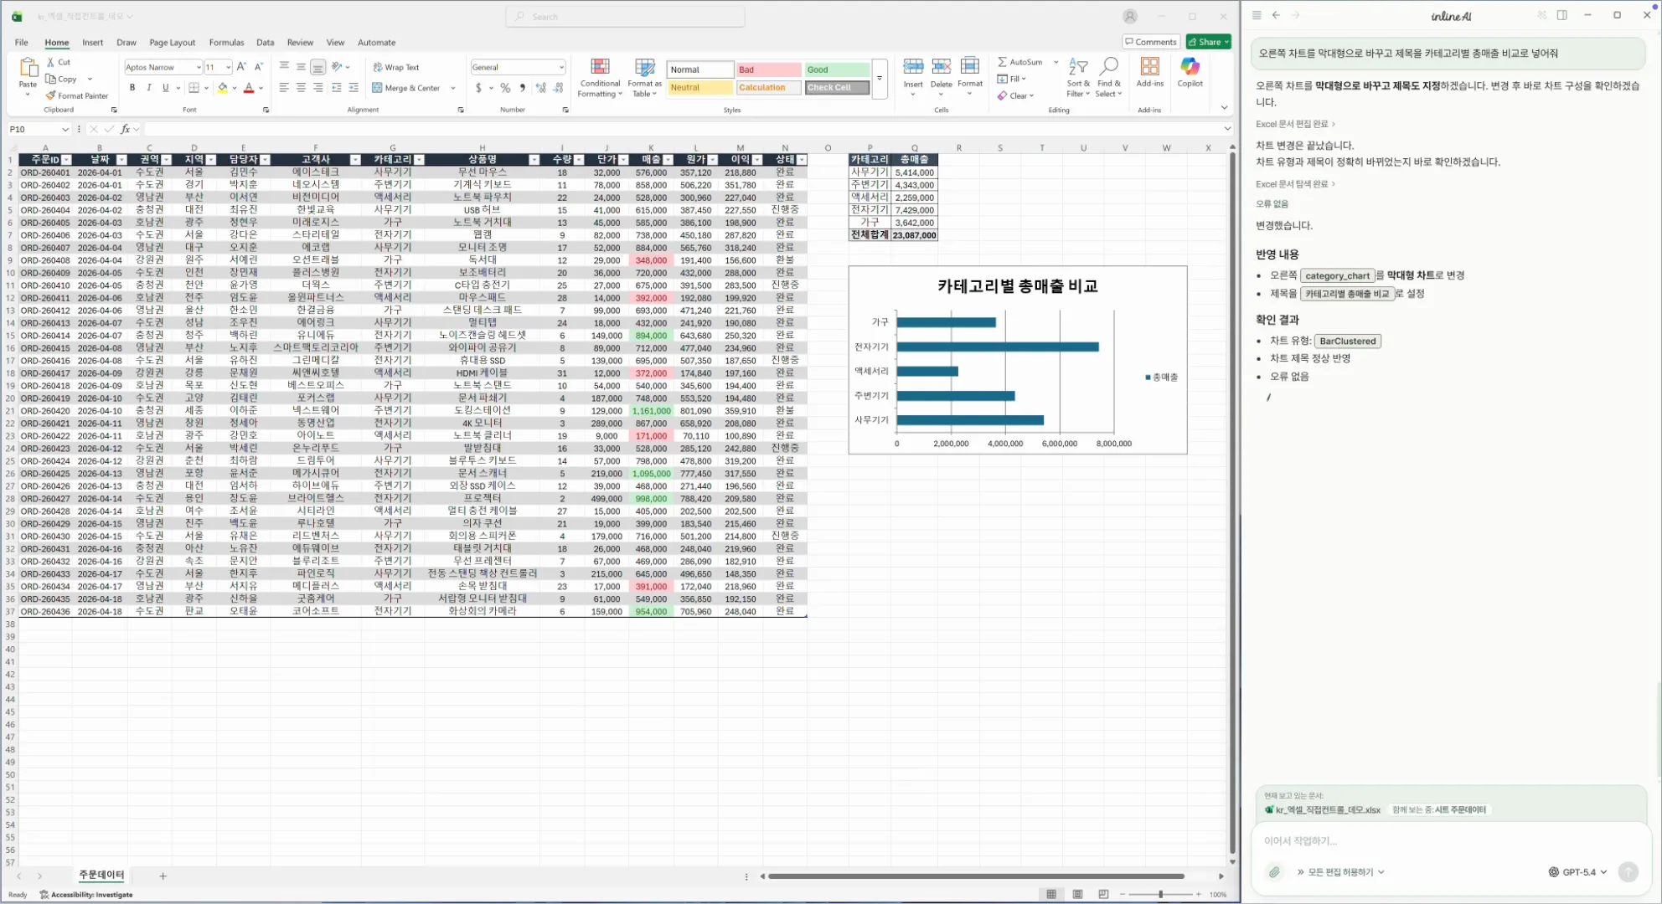
Task: Click the Conditional Formatting icon
Action: coord(600,68)
